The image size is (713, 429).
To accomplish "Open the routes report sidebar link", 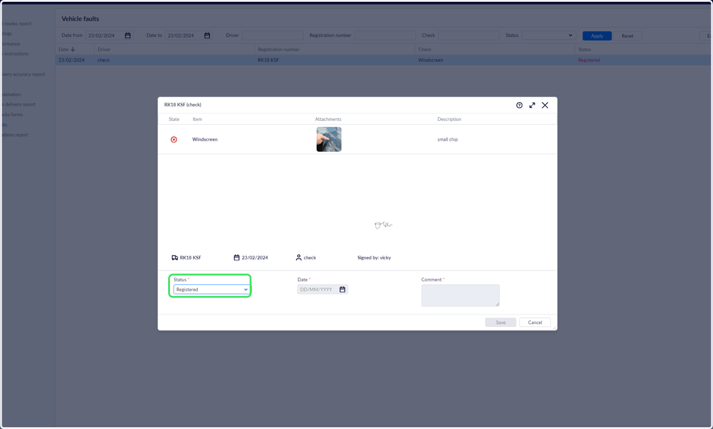I will [x=17, y=24].
